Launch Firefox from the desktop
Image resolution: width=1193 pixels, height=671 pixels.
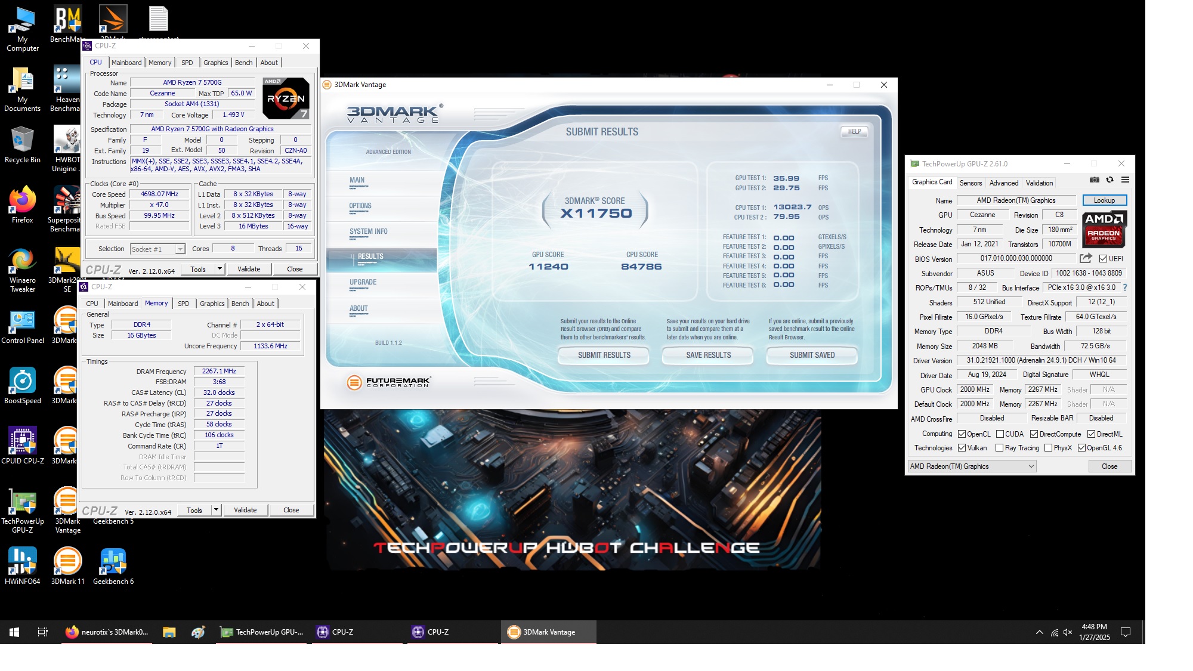click(x=23, y=205)
